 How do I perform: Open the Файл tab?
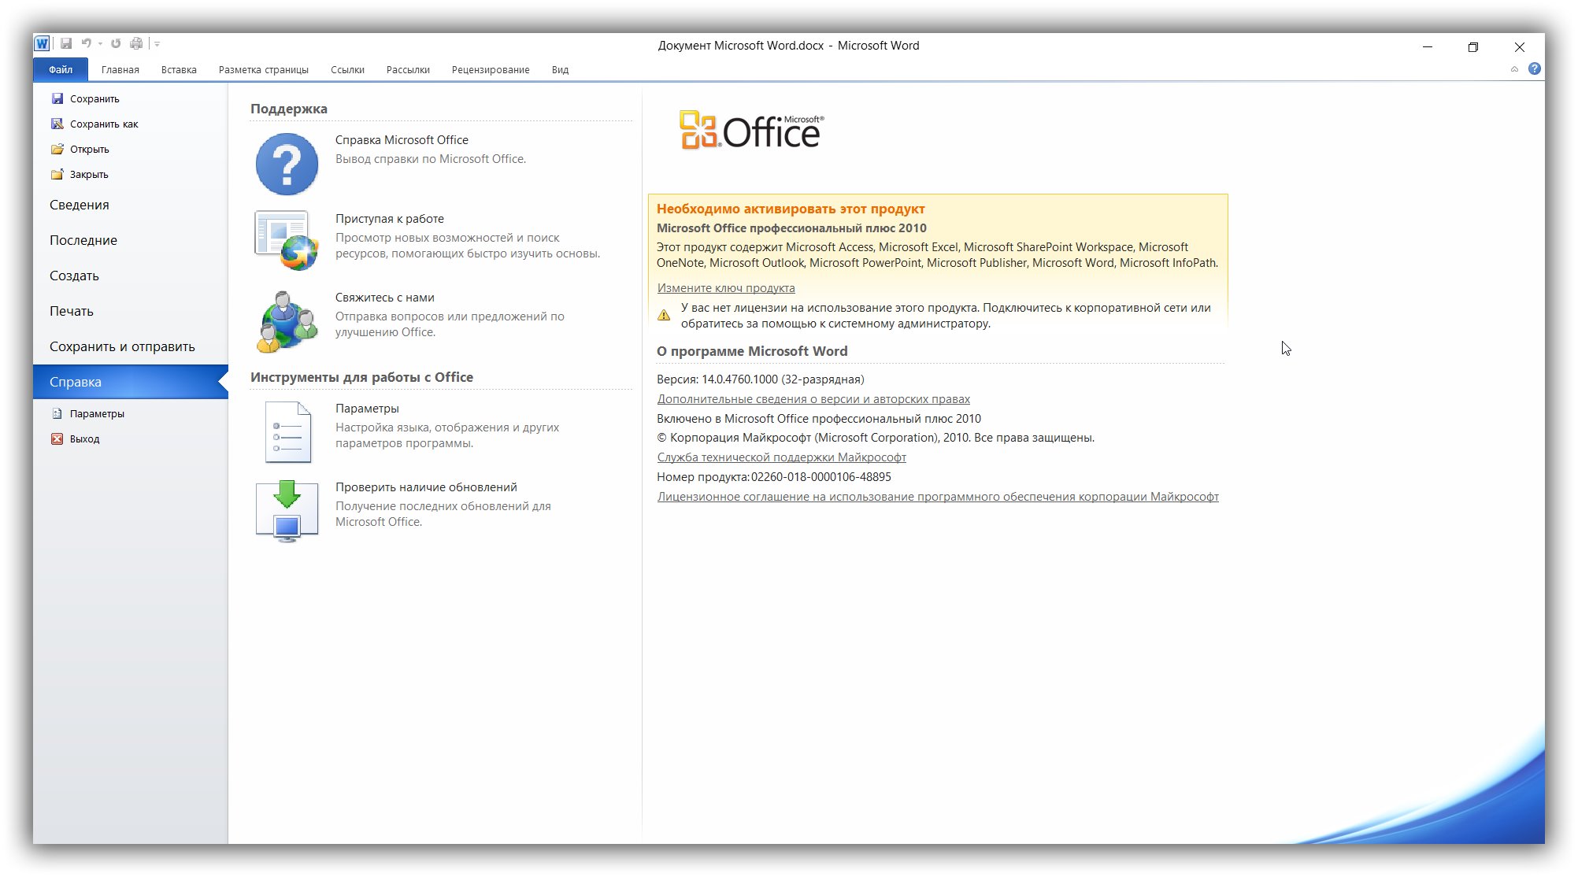[x=61, y=69]
